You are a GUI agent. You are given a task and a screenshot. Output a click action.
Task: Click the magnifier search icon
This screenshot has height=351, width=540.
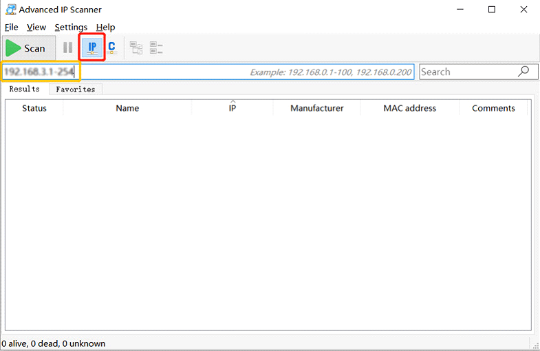click(x=523, y=72)
